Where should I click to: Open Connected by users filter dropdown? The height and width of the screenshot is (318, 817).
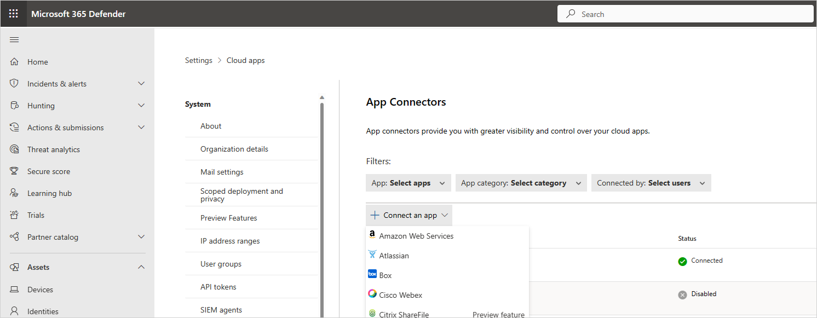[x=651, y=183]
